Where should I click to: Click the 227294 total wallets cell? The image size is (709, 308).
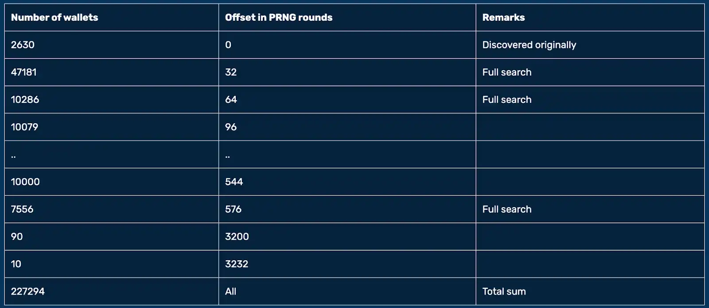point(28,292)
